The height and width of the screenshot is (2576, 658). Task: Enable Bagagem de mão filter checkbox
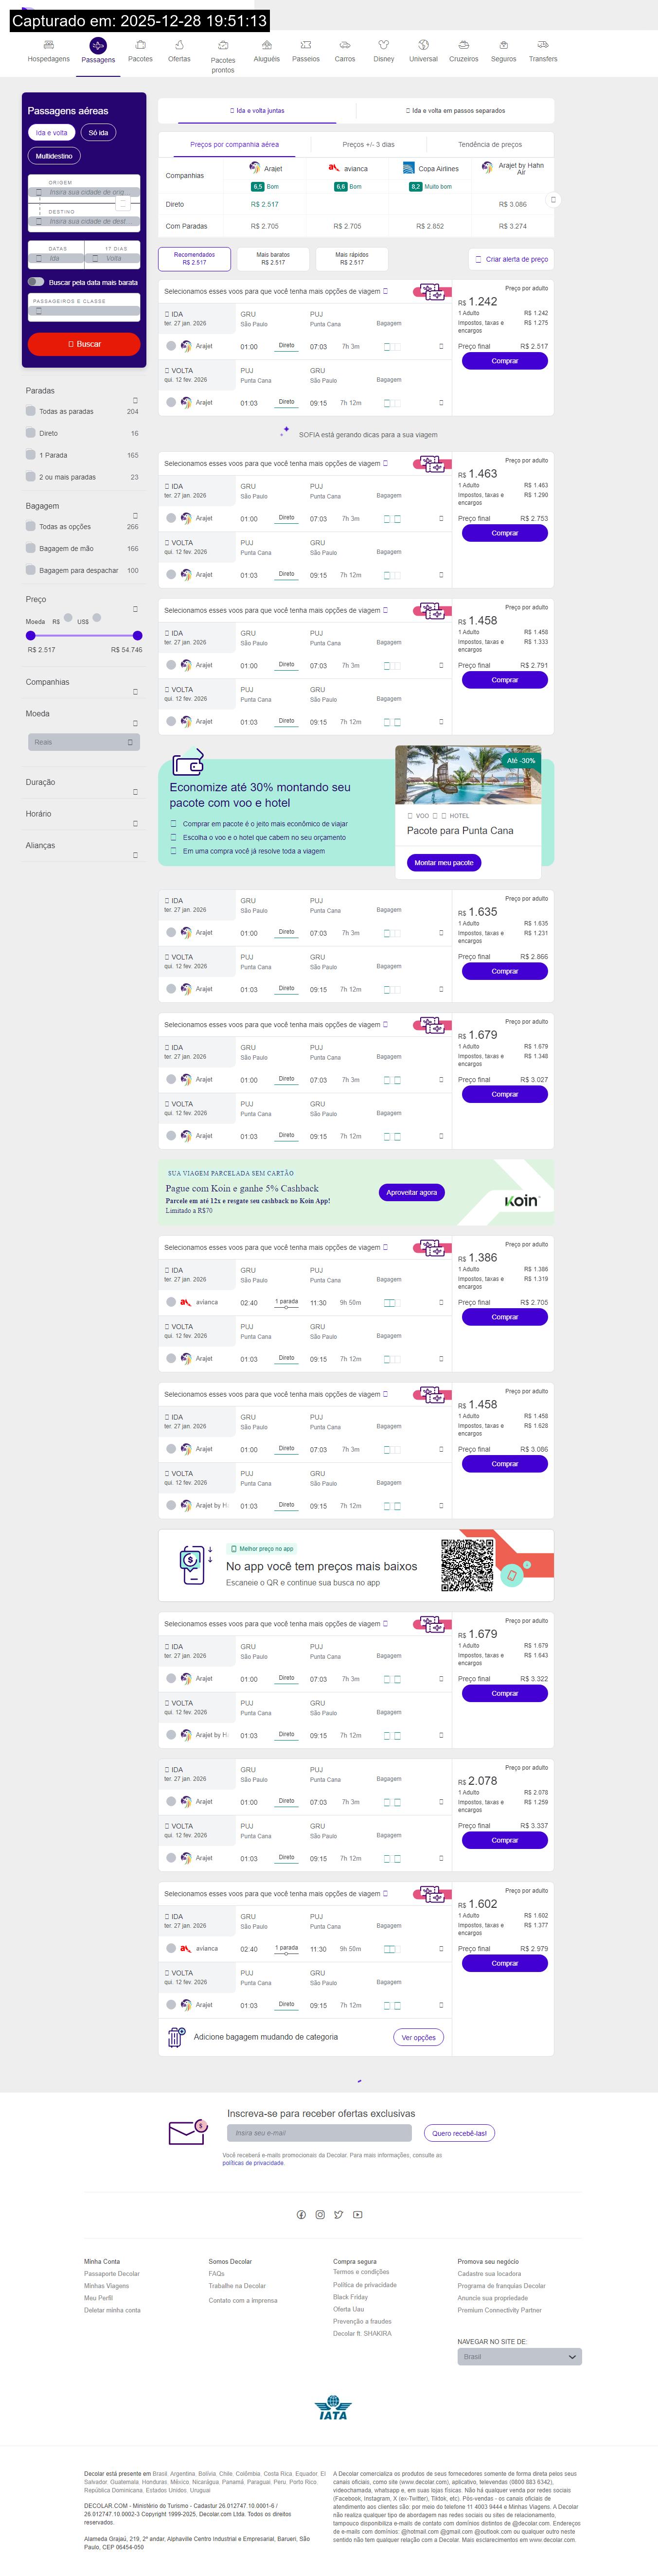31,548
